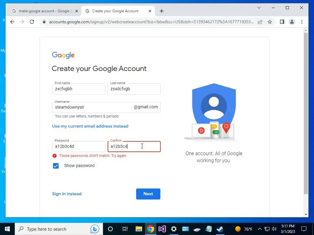The image size is (314, 235).
Task: Click the padlock site info icon
Action: (x=44, y=22)
